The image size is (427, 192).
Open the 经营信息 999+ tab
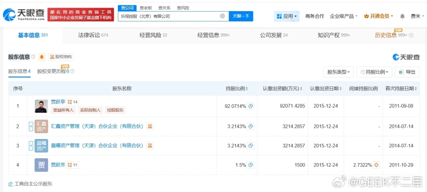pyautogui.click(x=214, y=35)
